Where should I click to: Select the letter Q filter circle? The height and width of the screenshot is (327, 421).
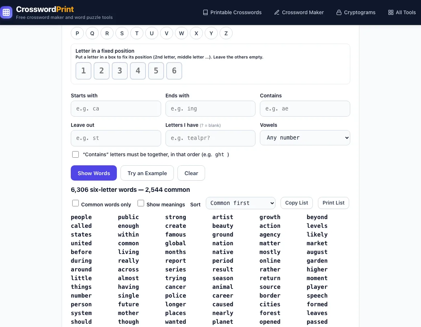92,33
